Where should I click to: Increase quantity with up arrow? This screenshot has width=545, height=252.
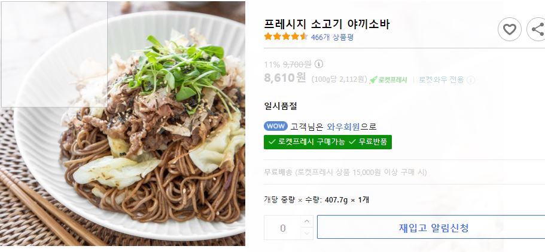click(306, 222)
